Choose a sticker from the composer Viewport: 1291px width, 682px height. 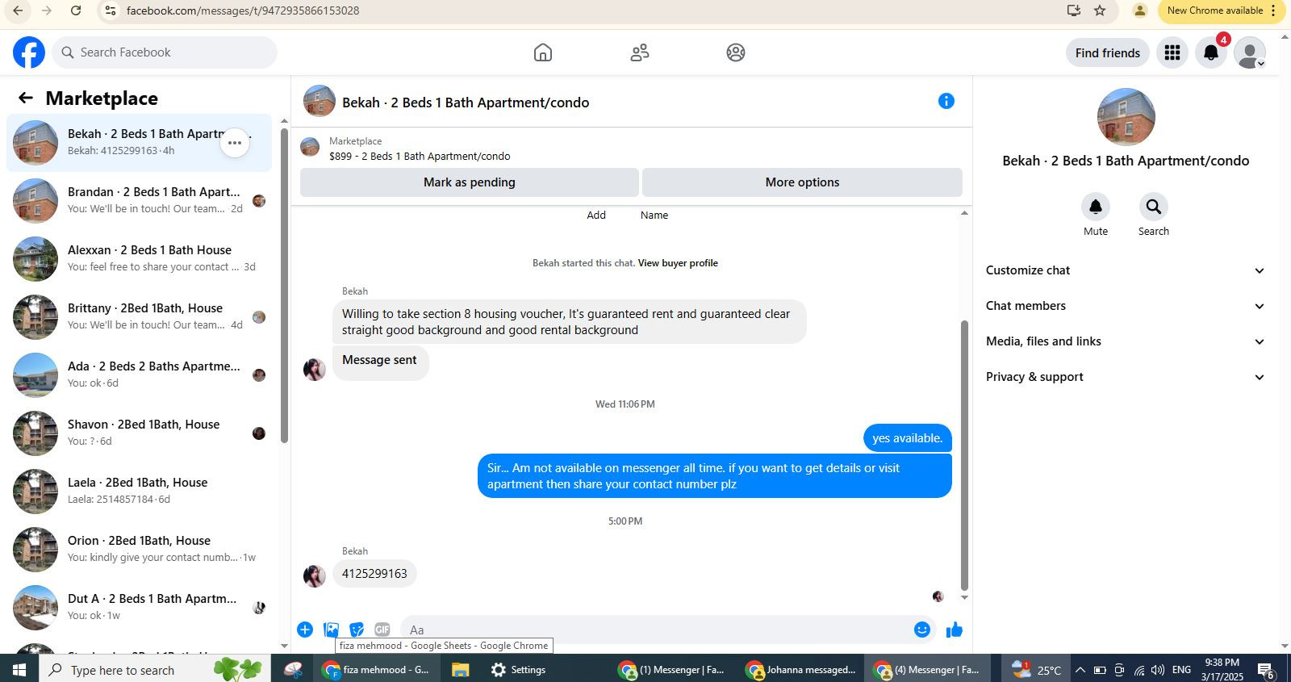[357, 630]
